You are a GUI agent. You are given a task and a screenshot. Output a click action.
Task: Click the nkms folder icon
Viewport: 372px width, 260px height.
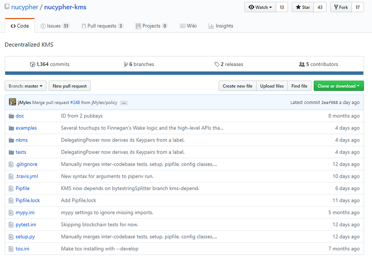pos(11,140)
